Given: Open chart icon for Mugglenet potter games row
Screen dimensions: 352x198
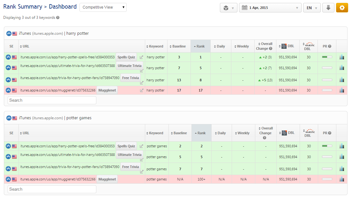Looking at the screenshot, I should 342,179.
